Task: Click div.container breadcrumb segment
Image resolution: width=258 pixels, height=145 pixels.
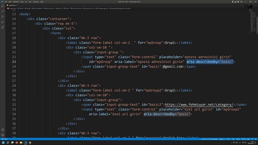Action: (37, 8)
